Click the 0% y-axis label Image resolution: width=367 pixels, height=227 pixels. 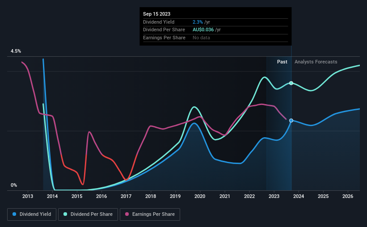coord(14,185)
